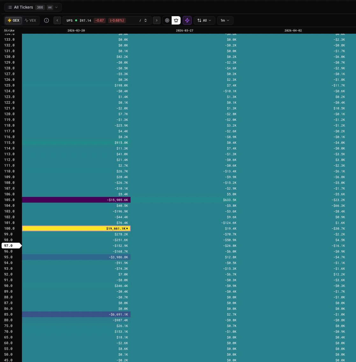Go to next ticker with right arrow
The width and height of the screenshot is (356, 362).
pos(156,20)
